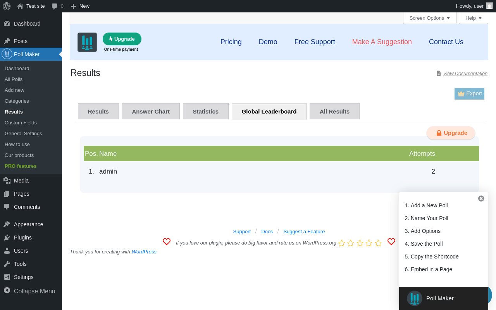The width and height of the screenshot is (496, 310).
Task: Click the green Upgrade button
Action: [x=122, y=39]
